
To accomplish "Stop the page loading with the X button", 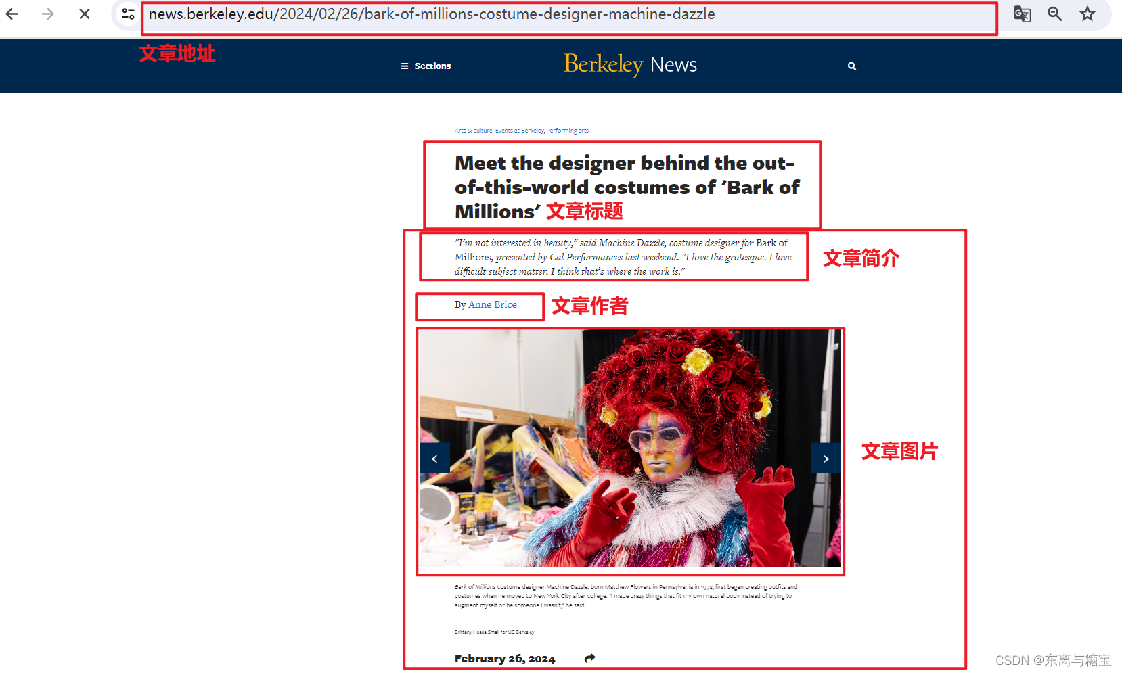I will 85,14.
